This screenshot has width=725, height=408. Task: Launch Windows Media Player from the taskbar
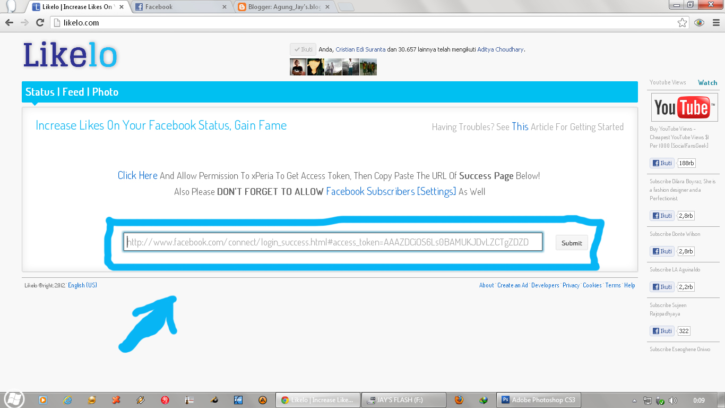[43, 400]
